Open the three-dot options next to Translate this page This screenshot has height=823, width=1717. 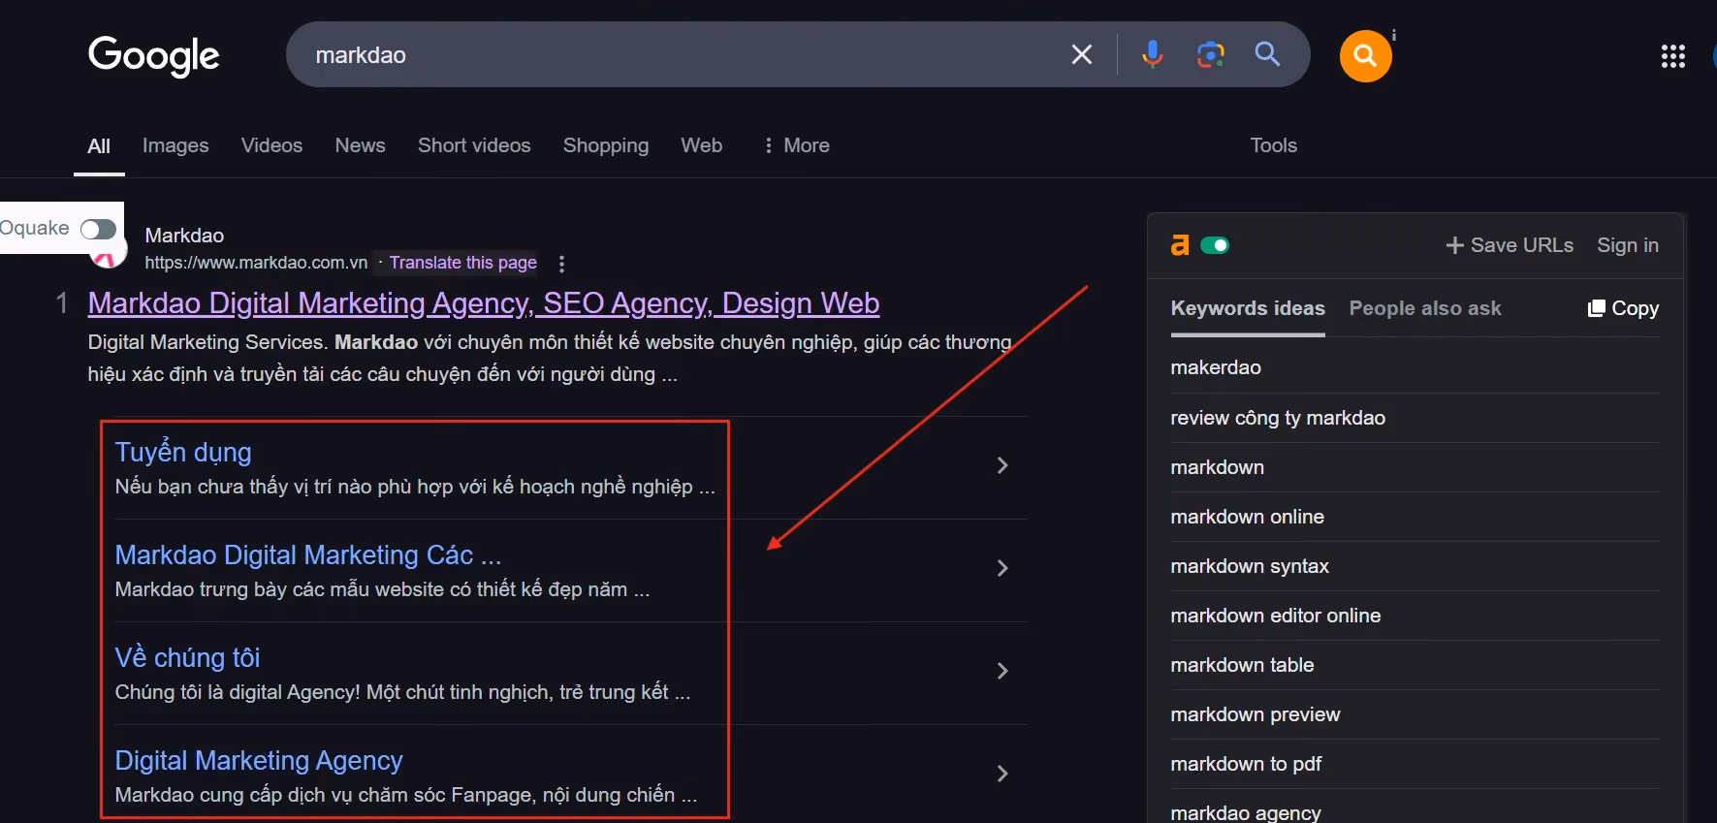tap(561, 263)
